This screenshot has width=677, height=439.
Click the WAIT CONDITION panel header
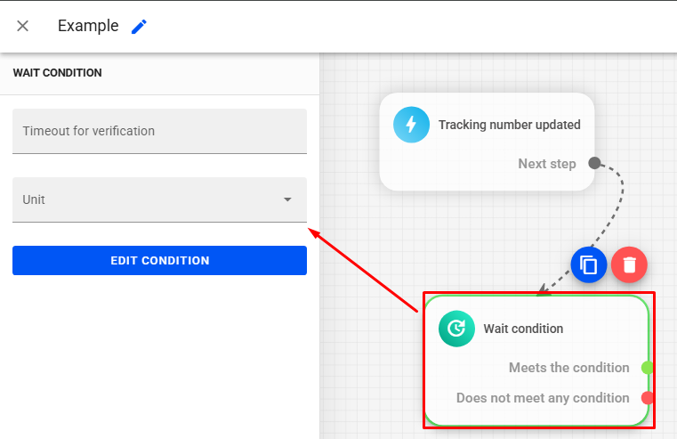tap(57, 73)
